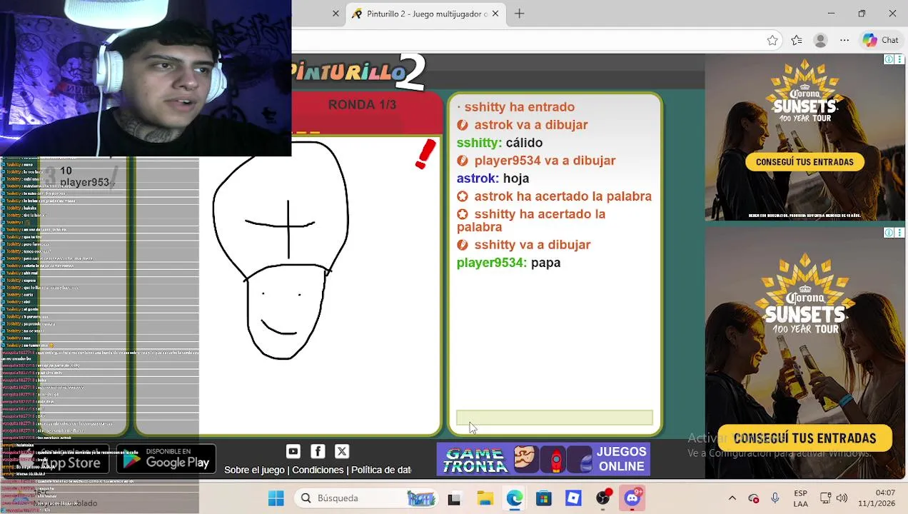This screenshot has height=514, width=908.
Task: Close the Pinturillo 2 tab
Action: click(x=495, y=14)
